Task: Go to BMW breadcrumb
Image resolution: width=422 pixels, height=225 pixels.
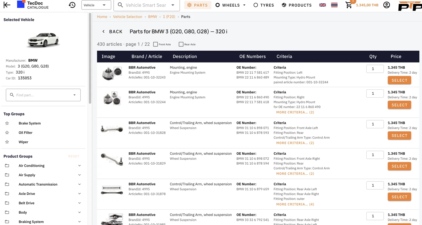Action: [x=152, y=17]
